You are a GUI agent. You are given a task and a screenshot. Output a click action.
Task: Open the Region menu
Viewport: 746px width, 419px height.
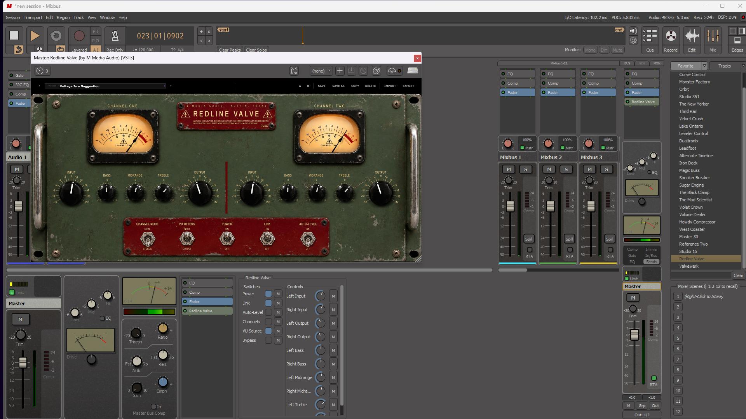tap(63, 17)
